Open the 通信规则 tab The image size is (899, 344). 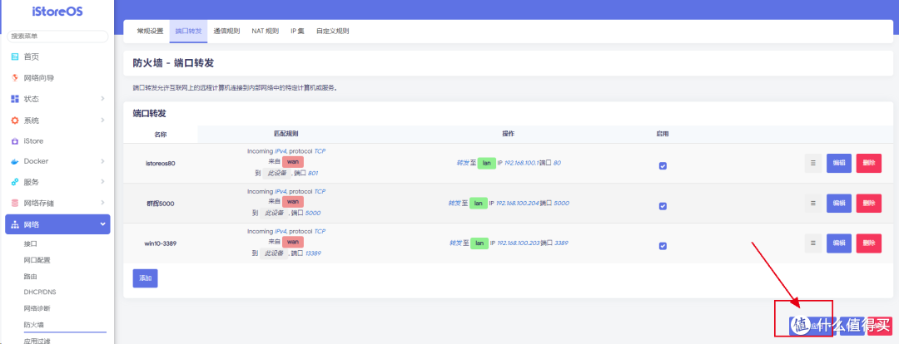pos(226,31)
